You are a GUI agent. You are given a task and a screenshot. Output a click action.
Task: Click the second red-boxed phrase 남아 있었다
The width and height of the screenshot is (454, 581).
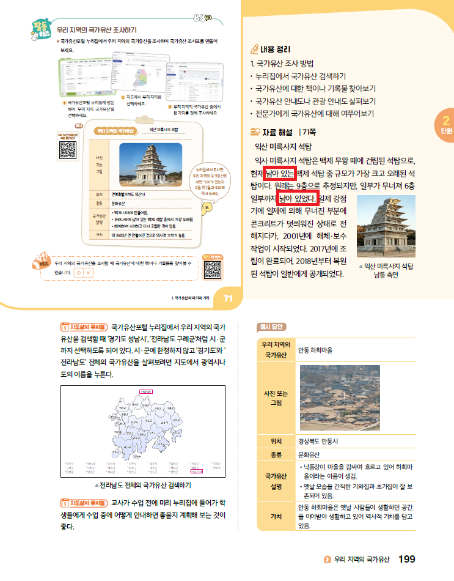(297, 198)
